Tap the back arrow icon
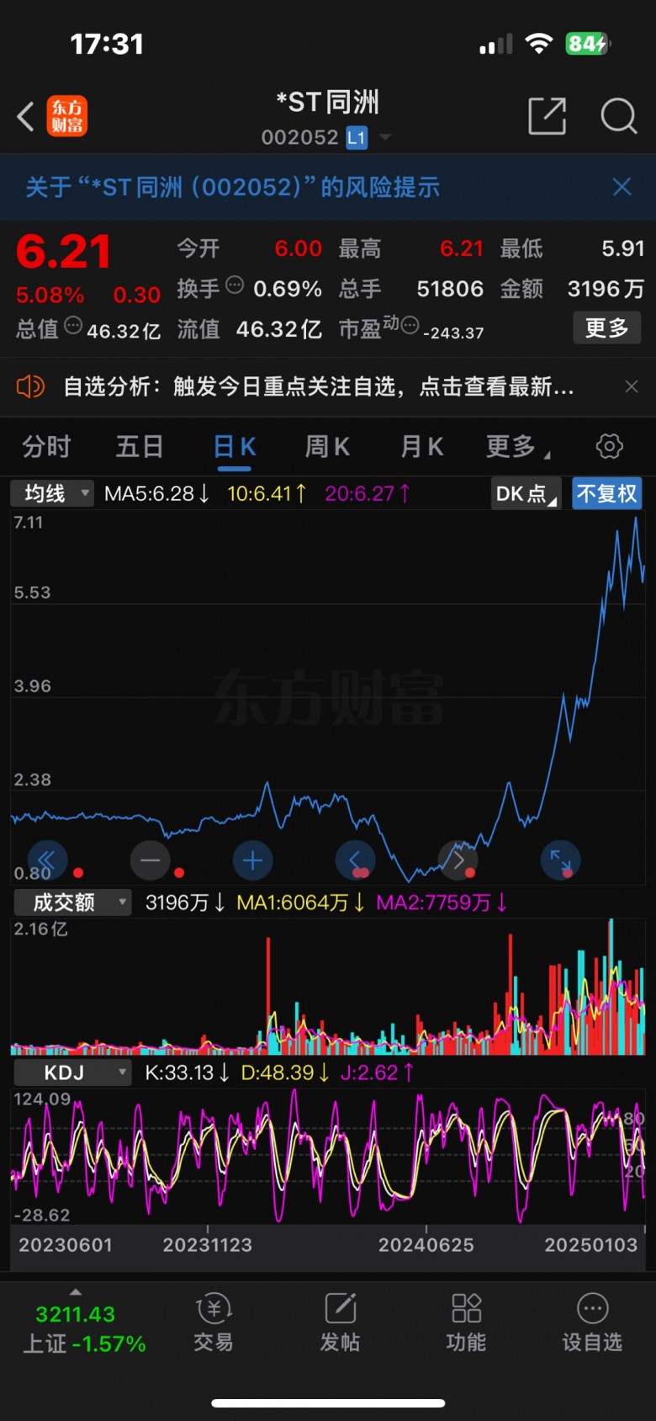The height and width of the screenshot is (1421, 656). pyautogui.click(x=26, y=116)
